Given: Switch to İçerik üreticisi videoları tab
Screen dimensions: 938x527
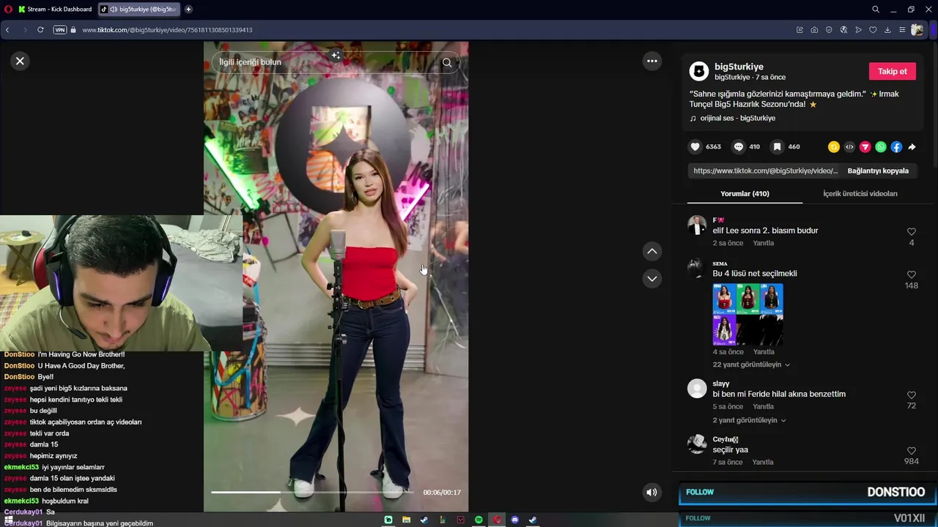Looking at the screenshot, I should tap(860, 193).
